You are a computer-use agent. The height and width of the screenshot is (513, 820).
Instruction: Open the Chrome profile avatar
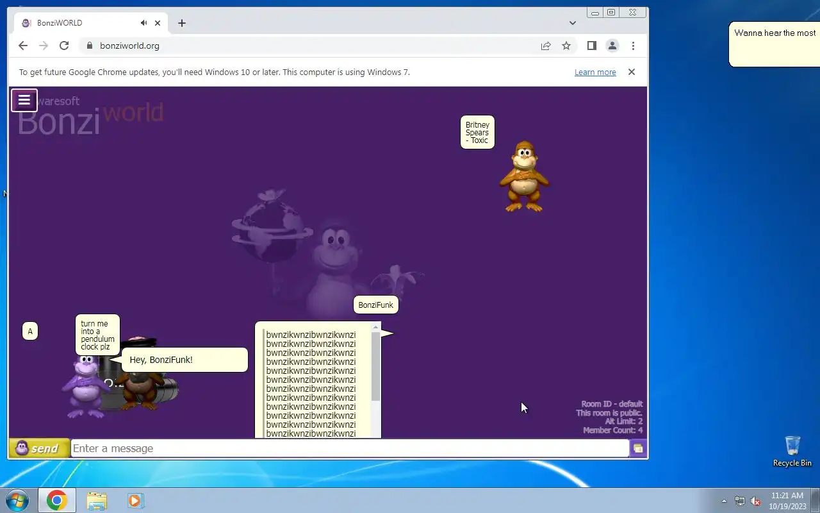tap(612, 46)
